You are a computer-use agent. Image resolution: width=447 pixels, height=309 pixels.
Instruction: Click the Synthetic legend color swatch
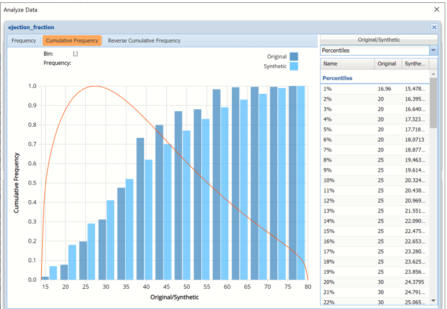pos(294,67)
